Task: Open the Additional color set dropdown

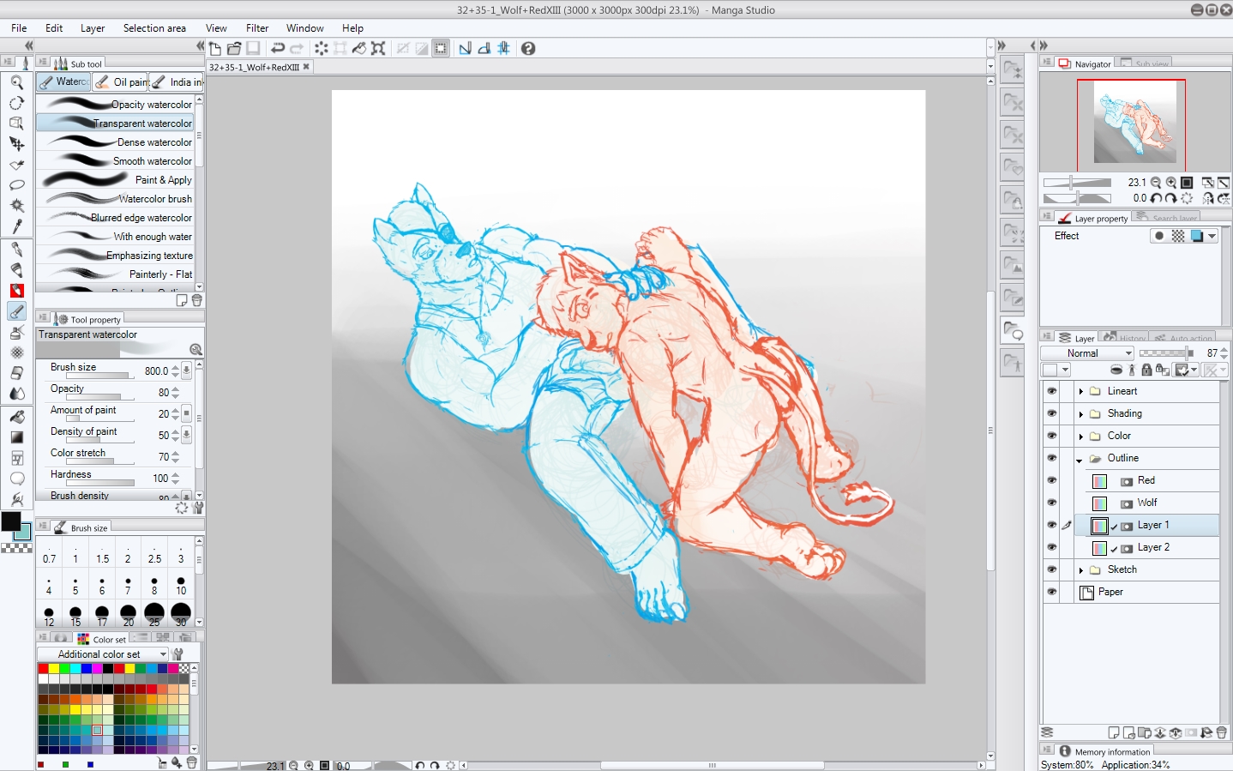Action: click(x=103, y=654)
